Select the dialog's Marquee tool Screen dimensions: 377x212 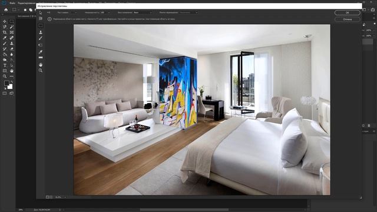tap(41, 25)
